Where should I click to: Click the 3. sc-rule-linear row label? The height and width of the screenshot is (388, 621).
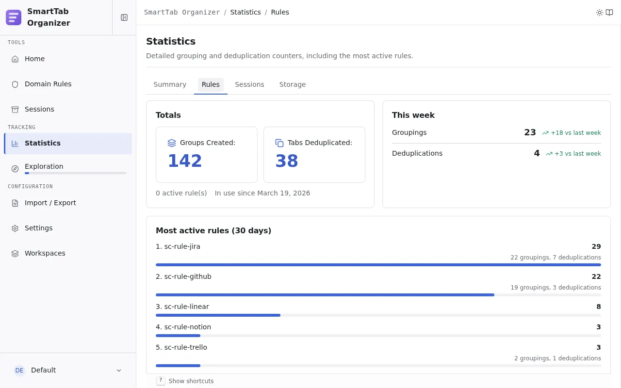coord(182,307)
